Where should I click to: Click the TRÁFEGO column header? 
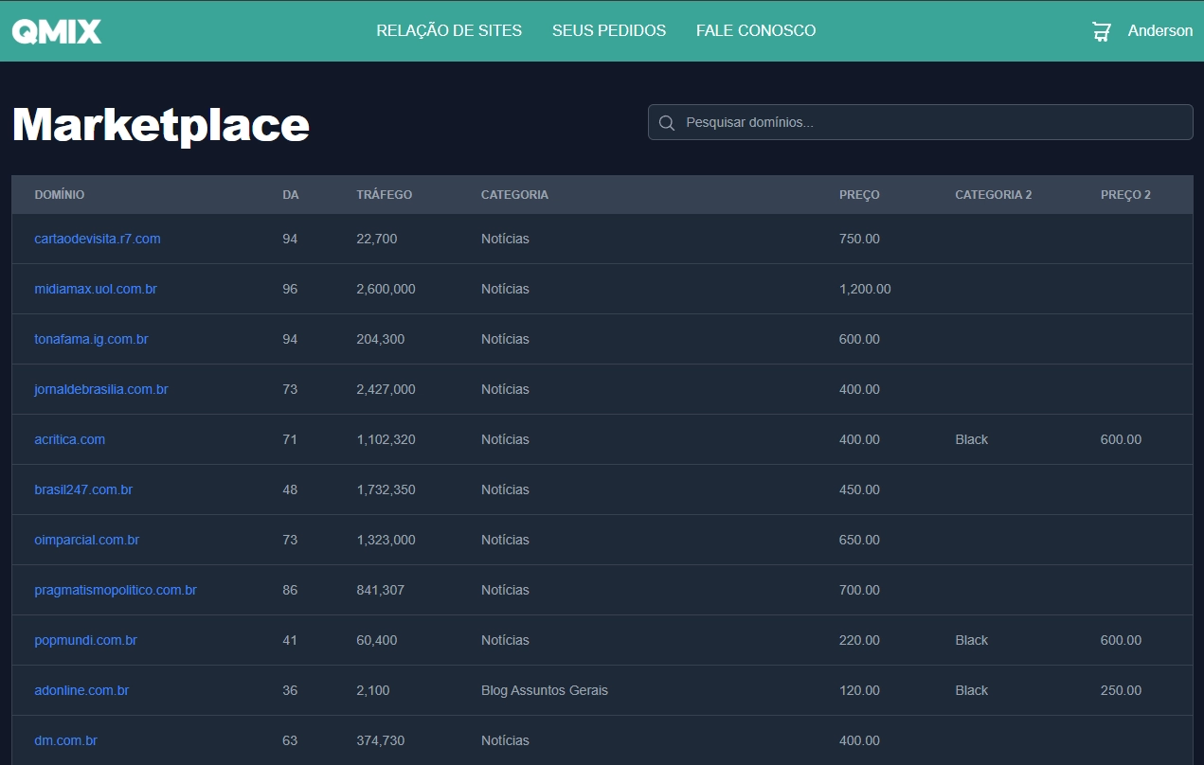coord(385,195)
